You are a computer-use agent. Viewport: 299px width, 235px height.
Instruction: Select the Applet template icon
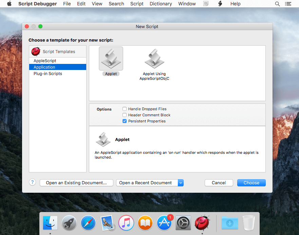pos(111,58)
